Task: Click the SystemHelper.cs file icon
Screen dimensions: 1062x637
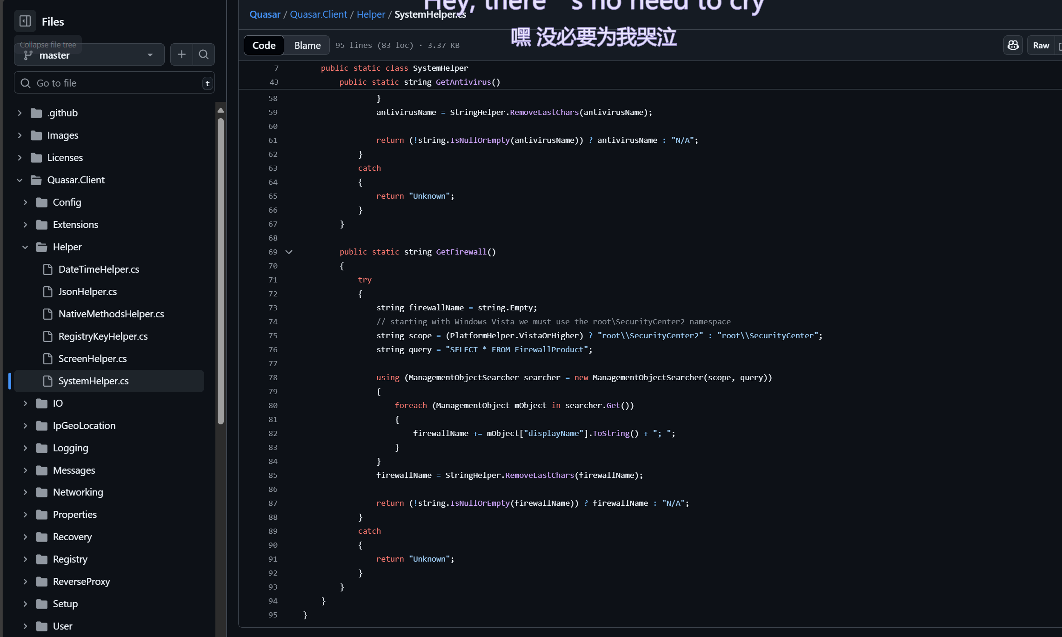Action: click(47, 381)
